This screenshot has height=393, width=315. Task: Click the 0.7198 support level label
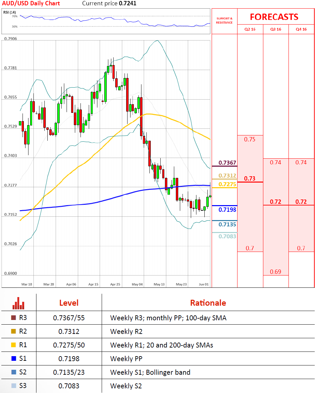tap(227, 210)
